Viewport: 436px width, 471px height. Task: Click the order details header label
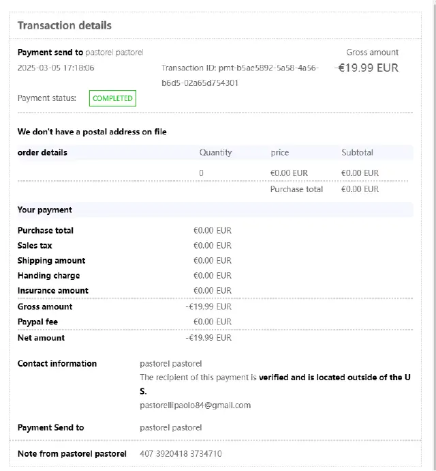pyautogui.click(x=42, y=152)
